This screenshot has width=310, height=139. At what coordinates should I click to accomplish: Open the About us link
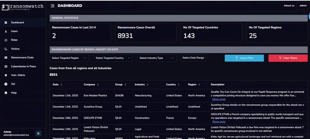289,6
